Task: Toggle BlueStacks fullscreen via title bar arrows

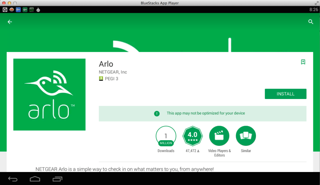Action: (x=317, y=3)
